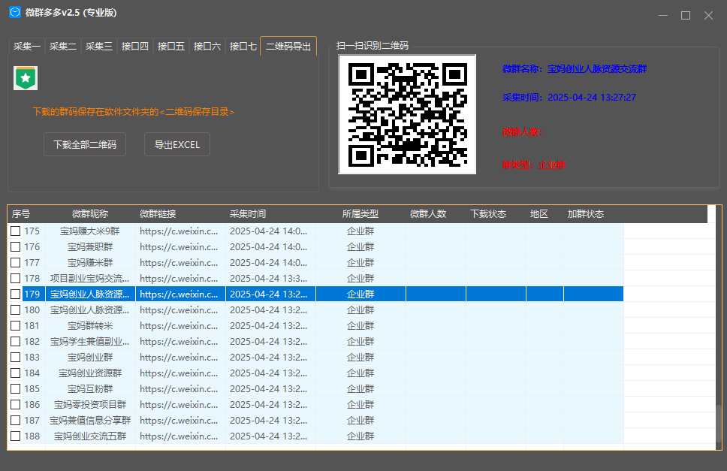Viewport: 727px width, 471px height.
Task: Select the 二维码导出 tab
Action: coord(288,46)
